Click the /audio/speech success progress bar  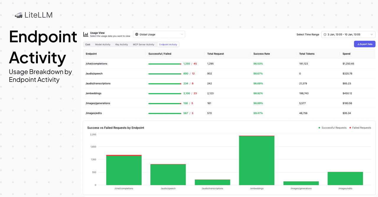click(x=165, y=74)
